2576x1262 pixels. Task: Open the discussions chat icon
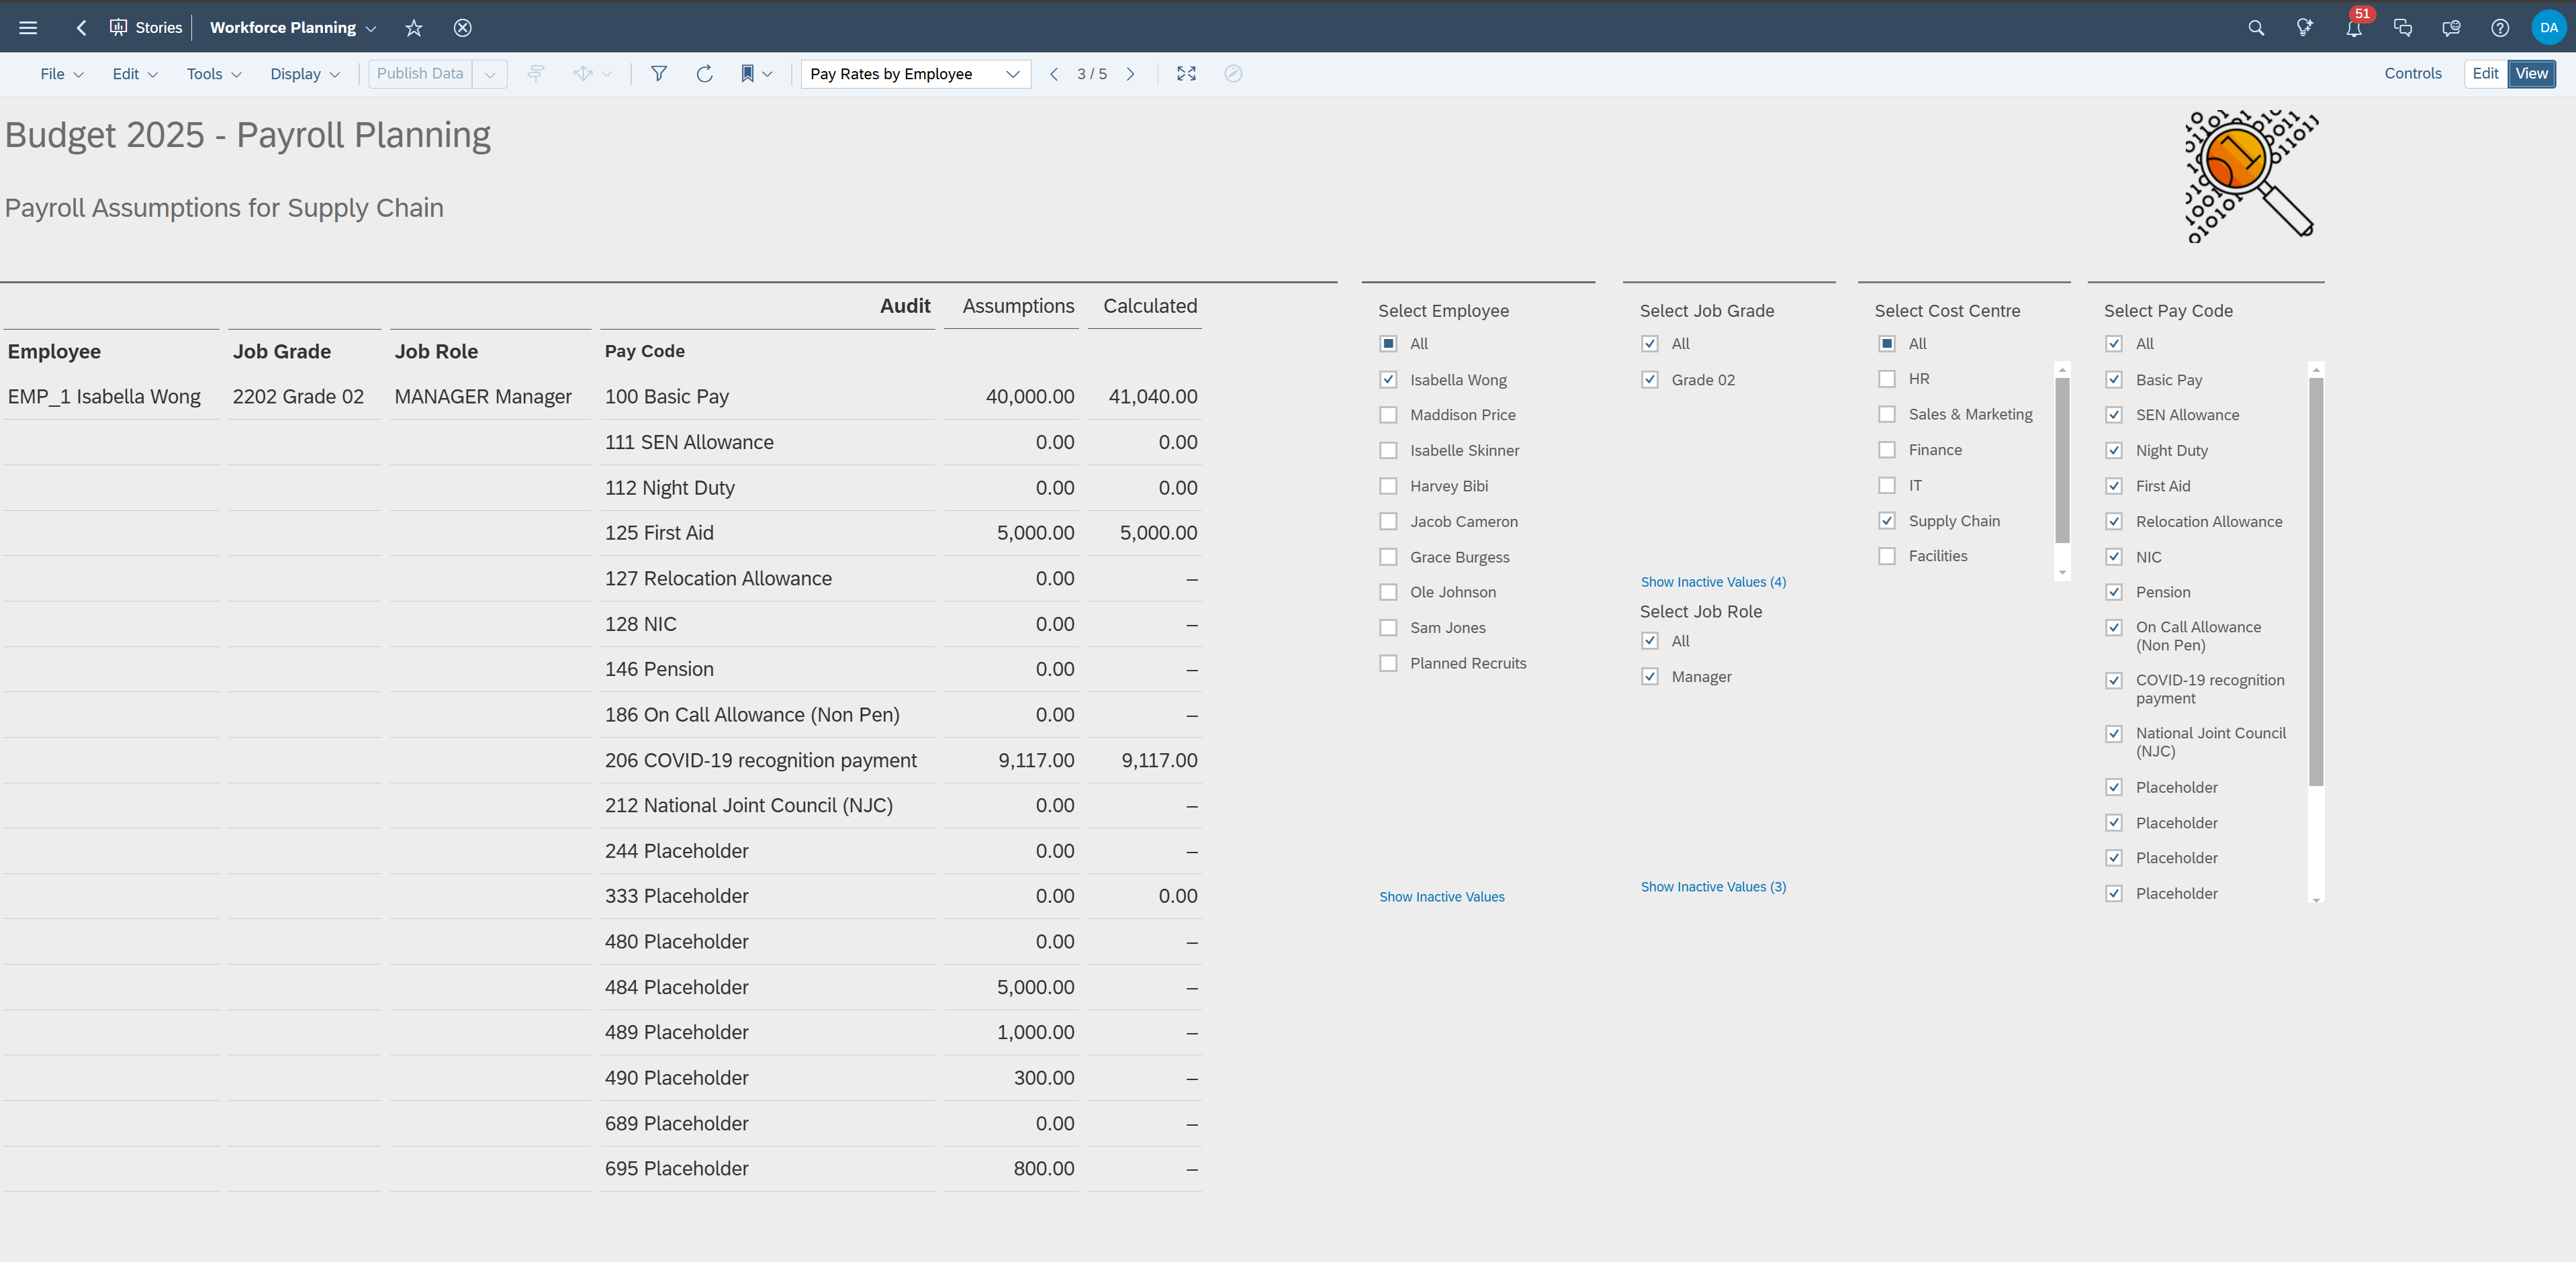(x=2403, y=28)
